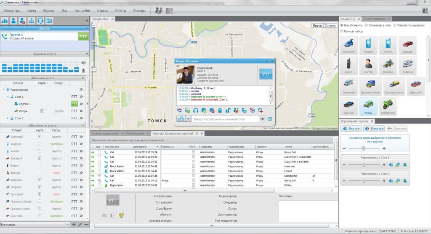Click the lock icon in Игорь popup
Image resolution: width=431 pixels, height=234 pixels.
point(219,110)
